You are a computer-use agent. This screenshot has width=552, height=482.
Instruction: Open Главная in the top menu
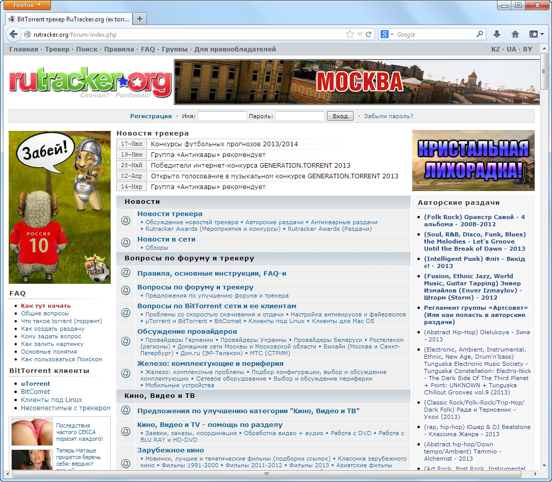click(x=23, y=49)
